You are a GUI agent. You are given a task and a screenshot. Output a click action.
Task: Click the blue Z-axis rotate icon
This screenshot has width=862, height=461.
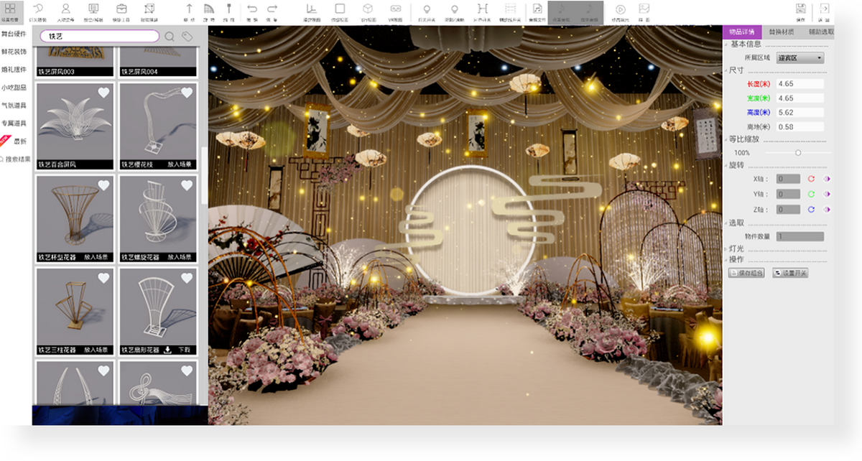(x=811, y=210)
